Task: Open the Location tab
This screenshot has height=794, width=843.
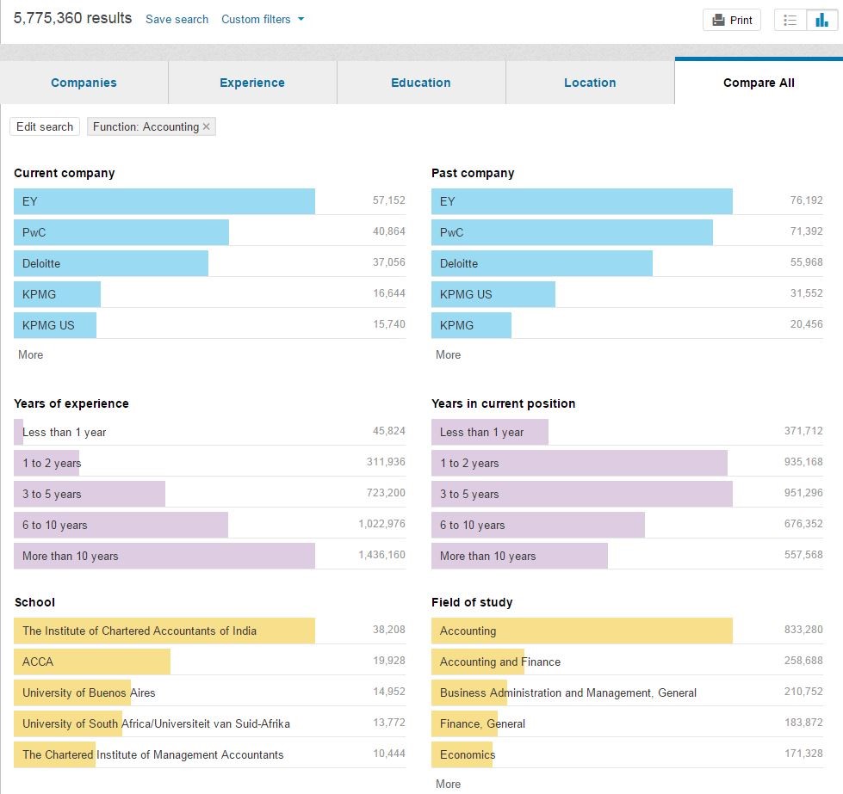Action: coord(590,83)
